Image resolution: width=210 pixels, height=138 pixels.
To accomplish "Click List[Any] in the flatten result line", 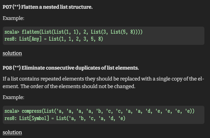I will coord(31,39).
